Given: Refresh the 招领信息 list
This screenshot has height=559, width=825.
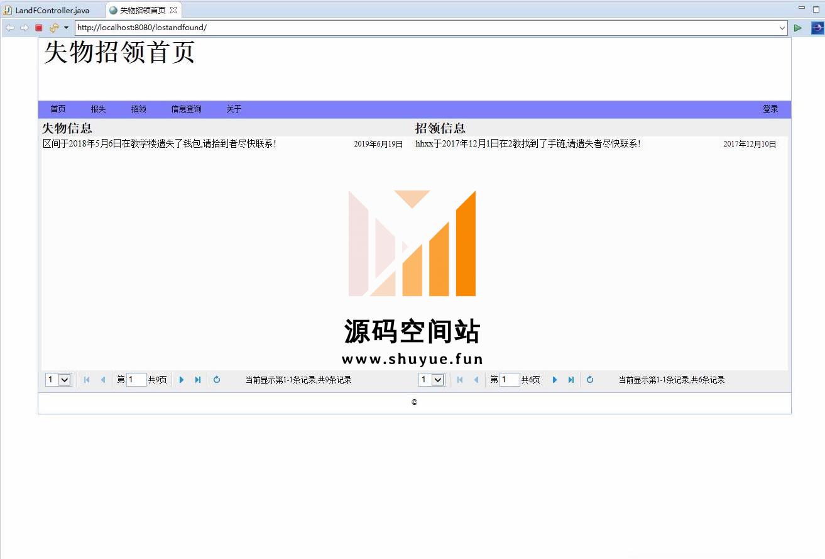Looking at the screenshot, I should click(590, 380).
